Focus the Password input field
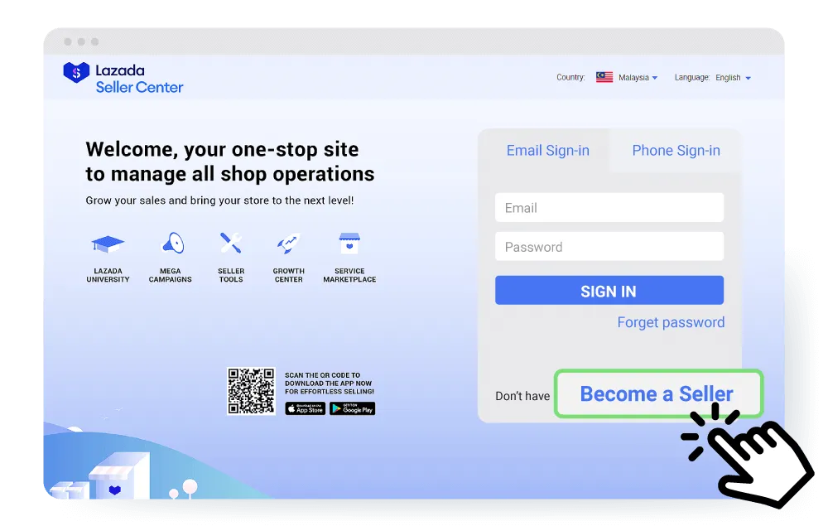The width and height of the screenshot is (828, 526). 609,247
